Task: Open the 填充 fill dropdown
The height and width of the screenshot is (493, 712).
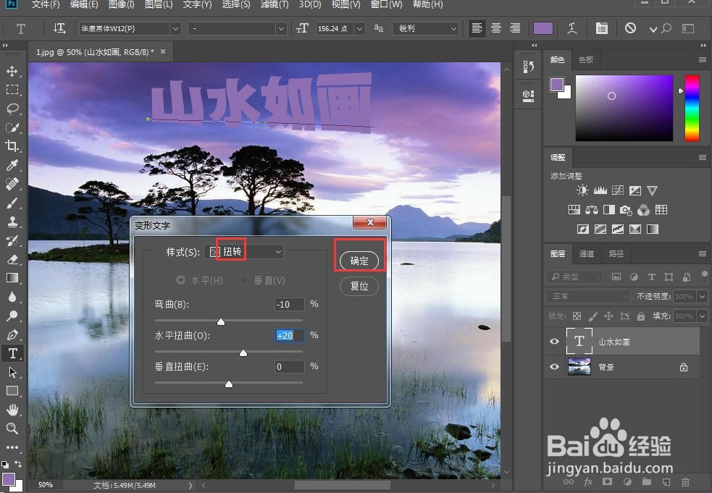Action: [x=703, y=316]
